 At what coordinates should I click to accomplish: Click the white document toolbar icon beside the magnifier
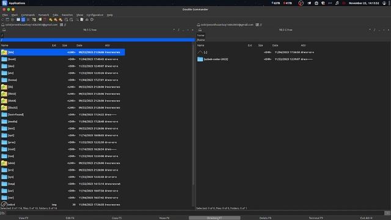[81, 20]
